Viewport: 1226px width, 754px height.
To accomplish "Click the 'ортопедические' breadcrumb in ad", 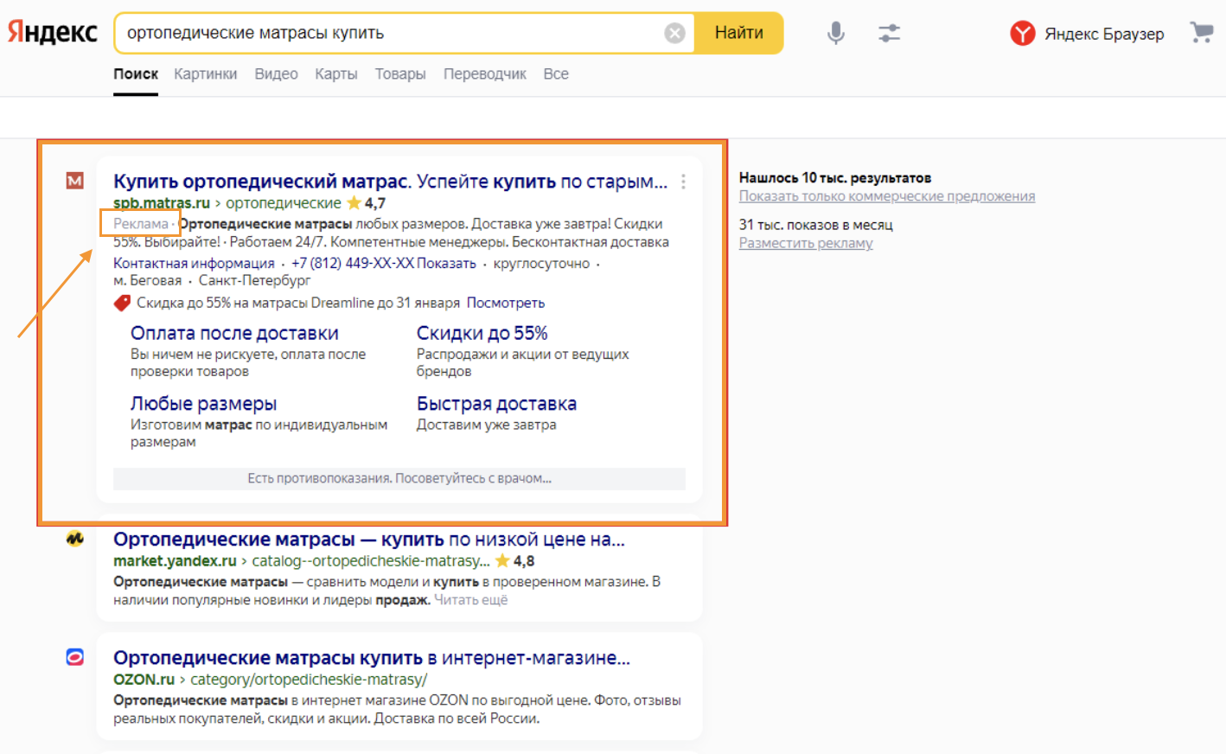I will coord(284,203).
